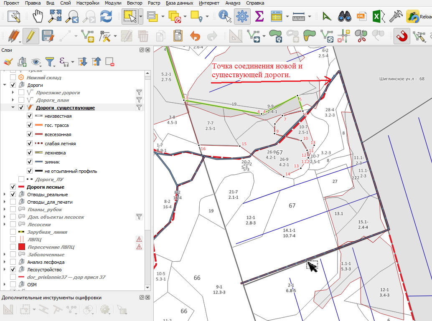Uncheck the Дороги лесные layer
The height and width of the screenshot is (321, 432).
click(13, 187)
